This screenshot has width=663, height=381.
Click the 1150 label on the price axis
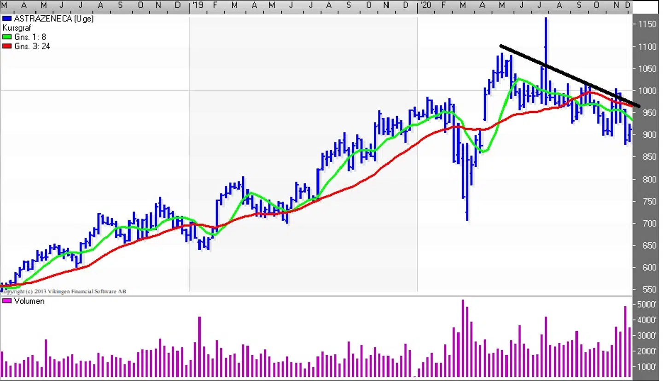[x=647, y=24]
